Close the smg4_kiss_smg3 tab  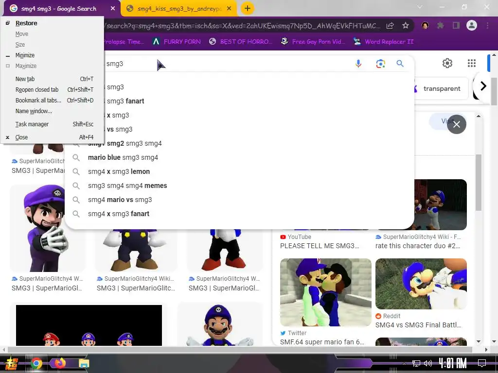229,9
